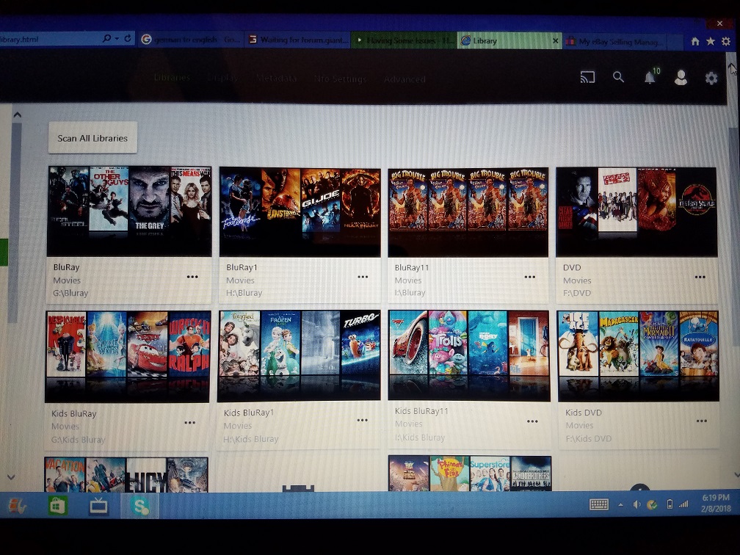Open the more options dots for Kids BluRay11 library
The height and width of the screenshot is (555, 740).
coord(532,421)
